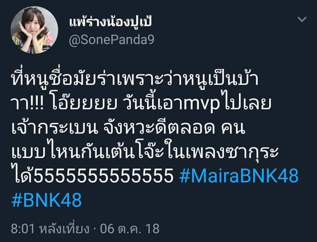This screenshot has height=242, width=317.
Task: Click the phrase หนูเป็นบ้า in first line
Action: tap(219, 79)
